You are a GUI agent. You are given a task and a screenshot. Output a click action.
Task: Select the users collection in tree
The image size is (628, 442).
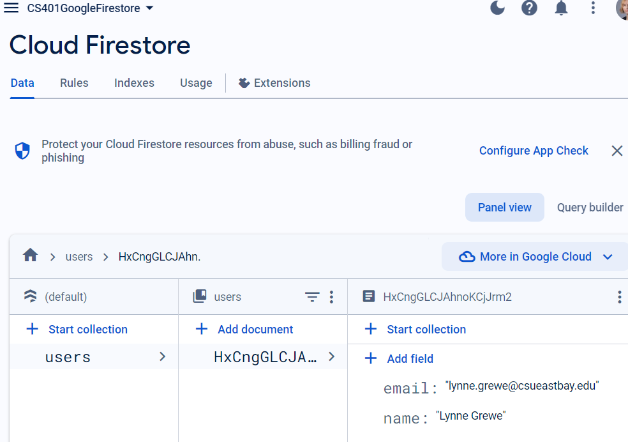68,357
